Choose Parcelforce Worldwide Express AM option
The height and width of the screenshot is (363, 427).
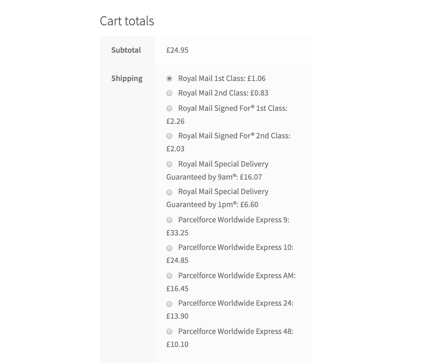[x=169, y=275]
